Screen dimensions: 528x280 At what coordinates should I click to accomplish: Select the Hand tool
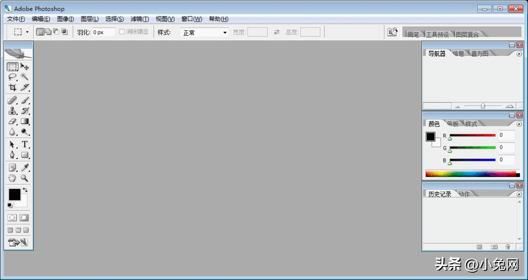click(12, 178)
